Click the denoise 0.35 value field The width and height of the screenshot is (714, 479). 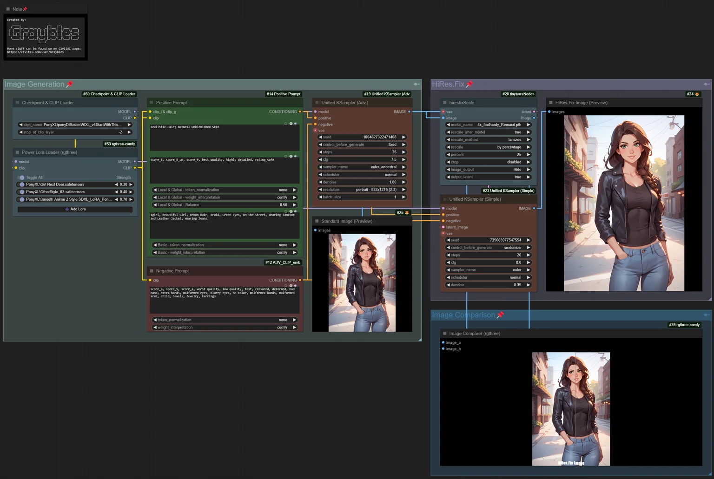(x=488, y=285)
